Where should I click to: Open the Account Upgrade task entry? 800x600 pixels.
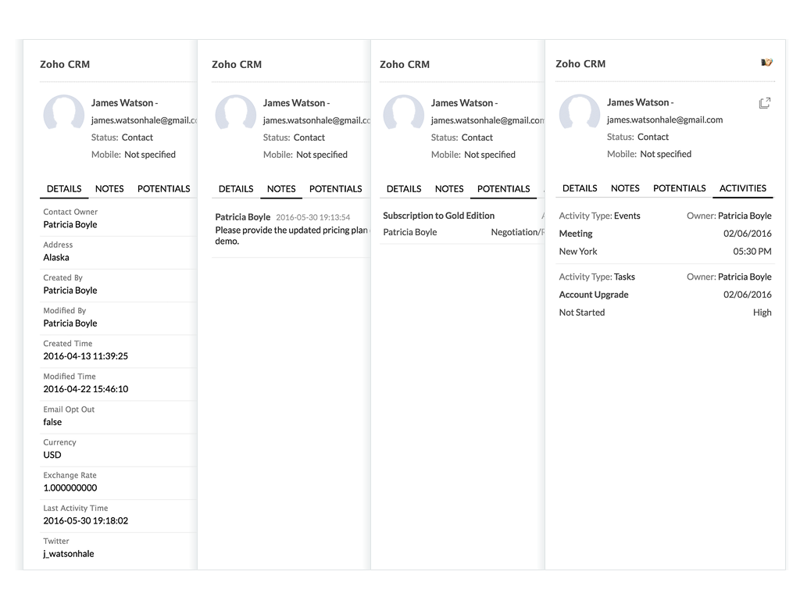click(593, 295)
